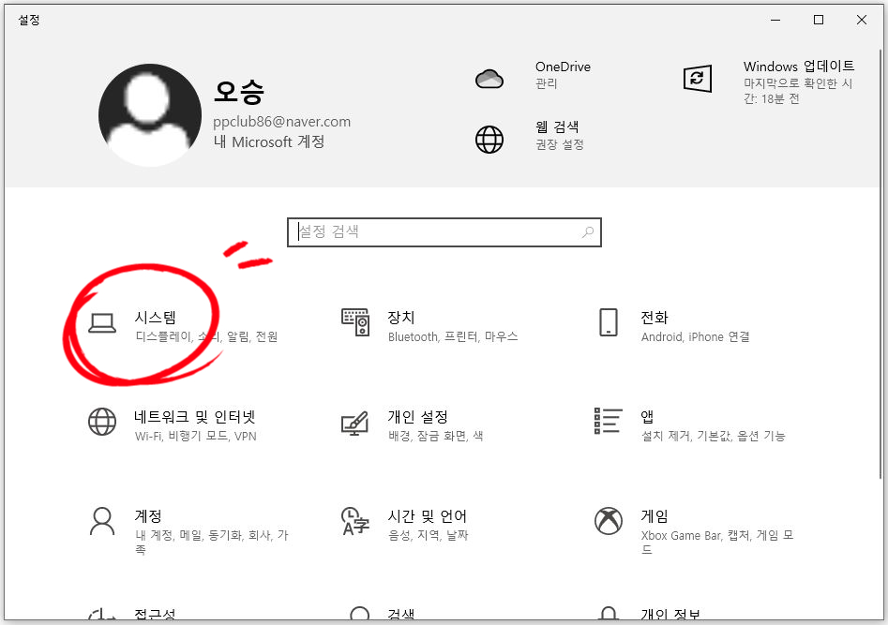Open the 계정 person icon

tap(102, 521)
